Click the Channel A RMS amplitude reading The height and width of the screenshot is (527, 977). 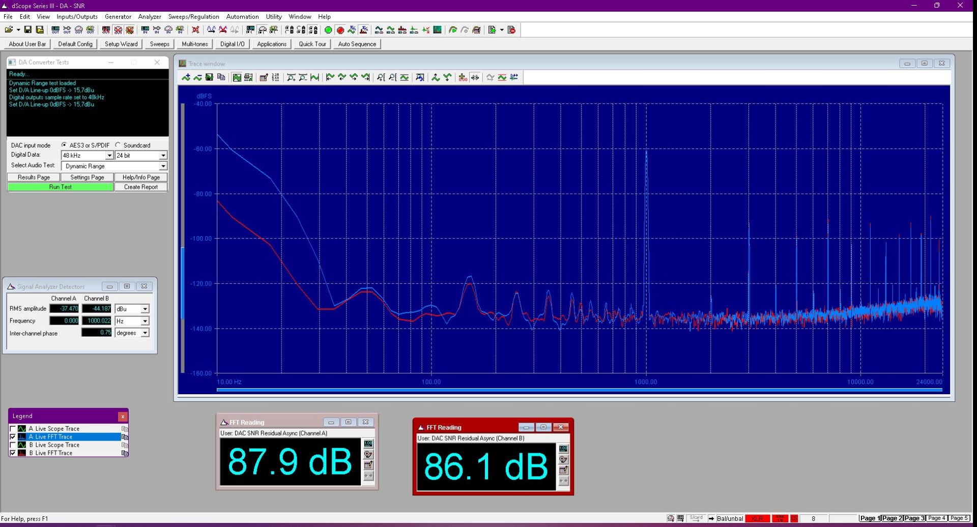pyautogui.click(x=64, y=309)
